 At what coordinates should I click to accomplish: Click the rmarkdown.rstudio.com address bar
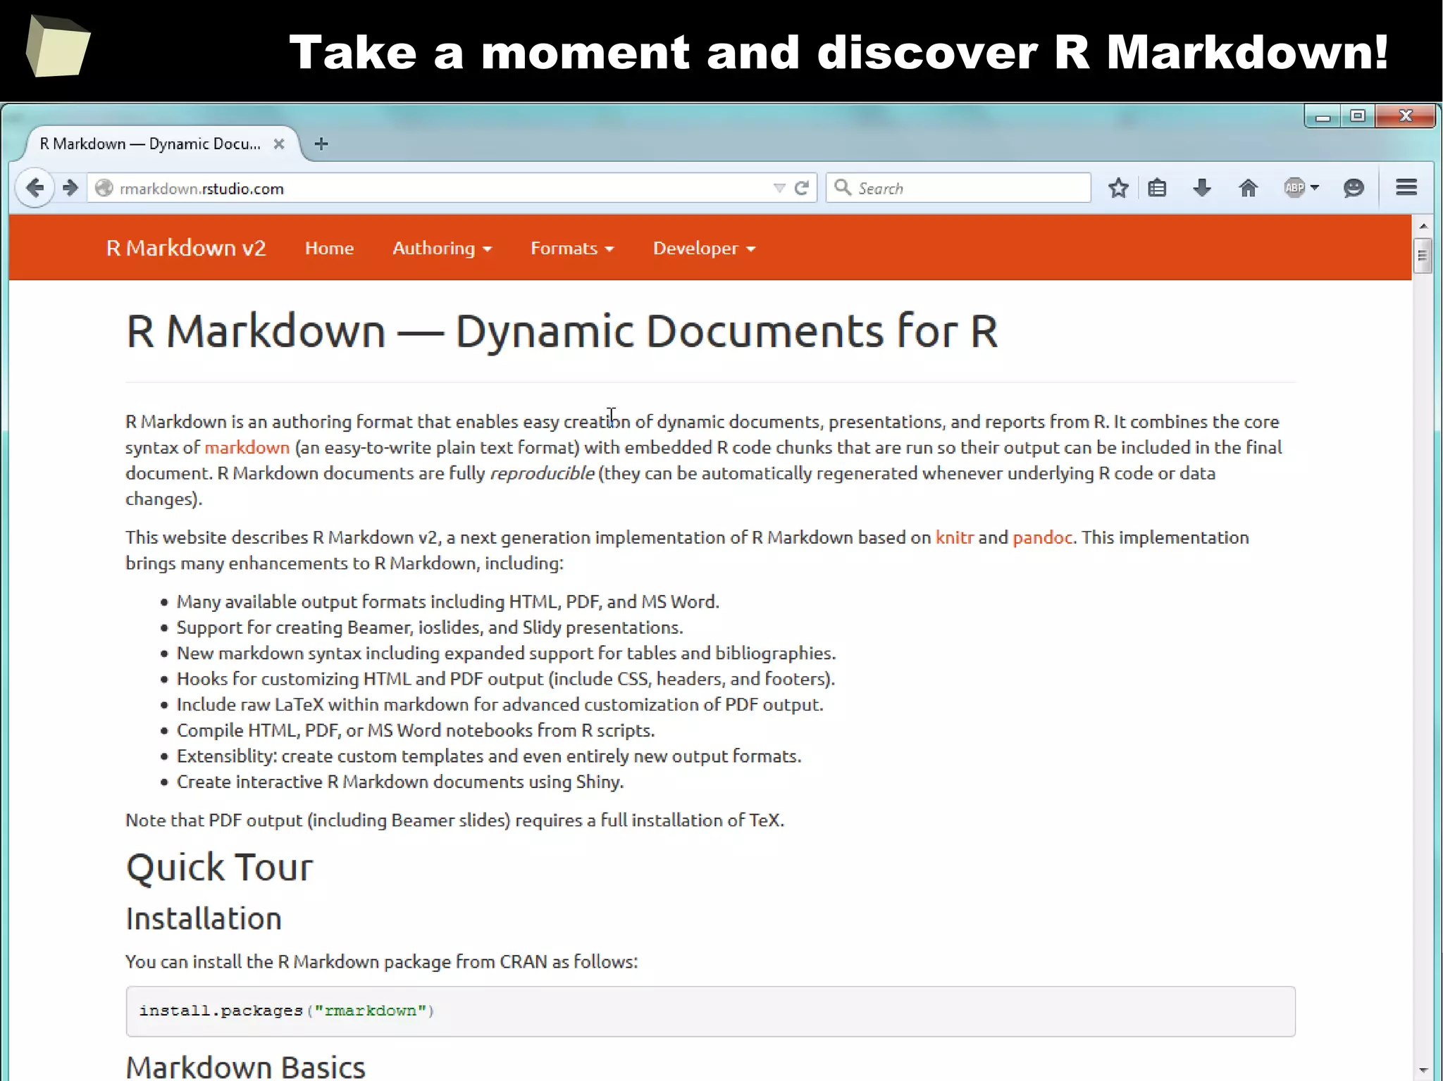(x=451, y=188)
